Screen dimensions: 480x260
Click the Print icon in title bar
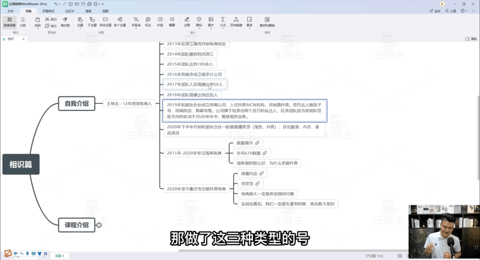coord(89,4)
